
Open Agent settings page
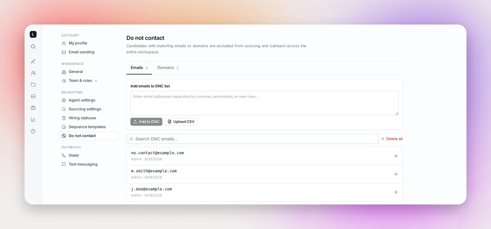click(x=89, y=100)
